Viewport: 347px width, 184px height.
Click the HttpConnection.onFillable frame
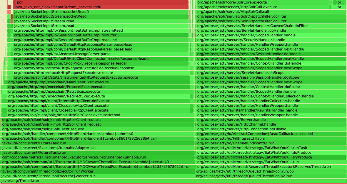tap(271, 129)
